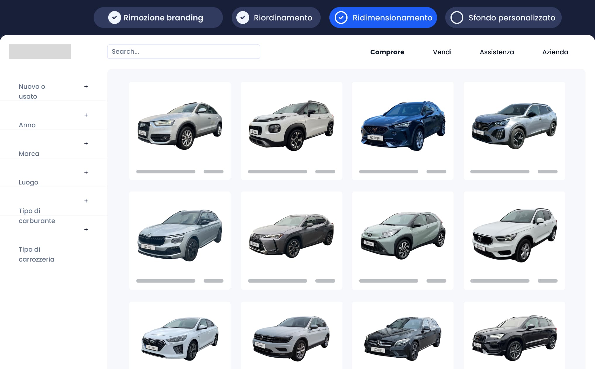The height and width of the screenshot is (369, 595).
Task: Open the white Citroën C3 Aircross image
Action: 291,126
